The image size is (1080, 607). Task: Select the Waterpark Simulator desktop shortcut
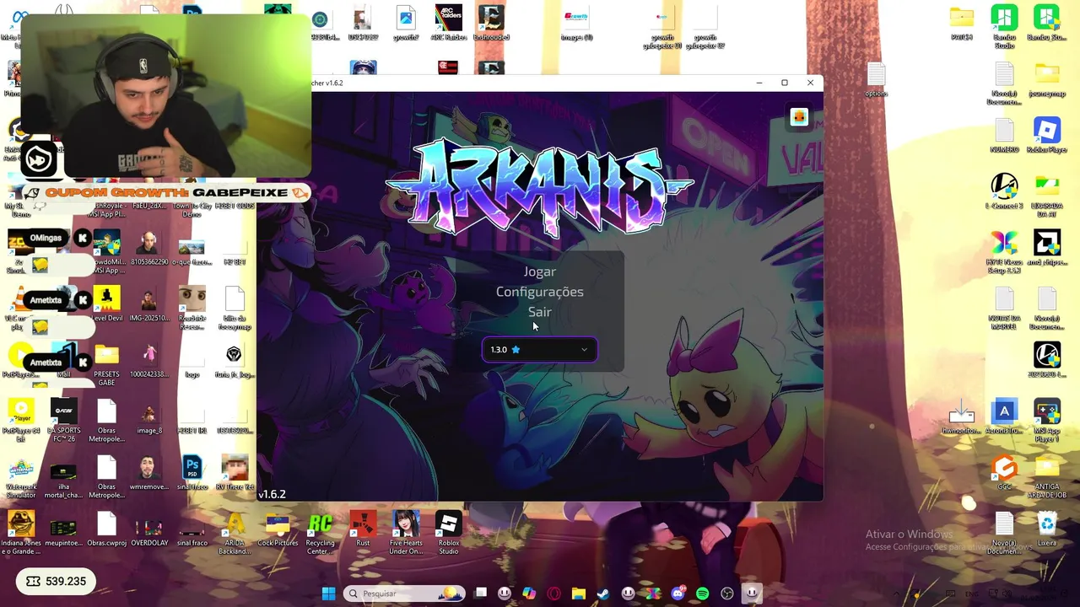coord(21,477)
